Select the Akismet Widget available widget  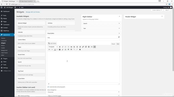31,23
